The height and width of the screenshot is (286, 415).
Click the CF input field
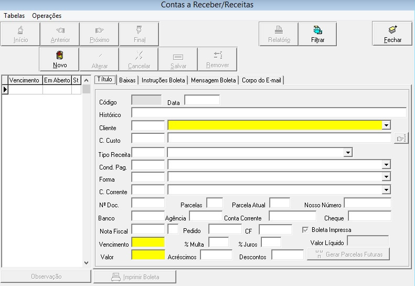[275, 229]
